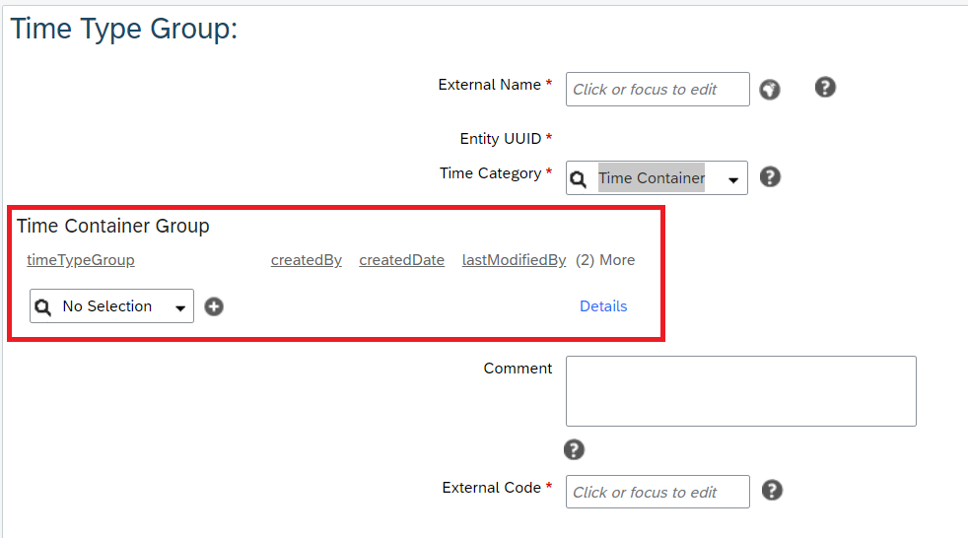
Task: Show (2) More columns
Action: 605,260
